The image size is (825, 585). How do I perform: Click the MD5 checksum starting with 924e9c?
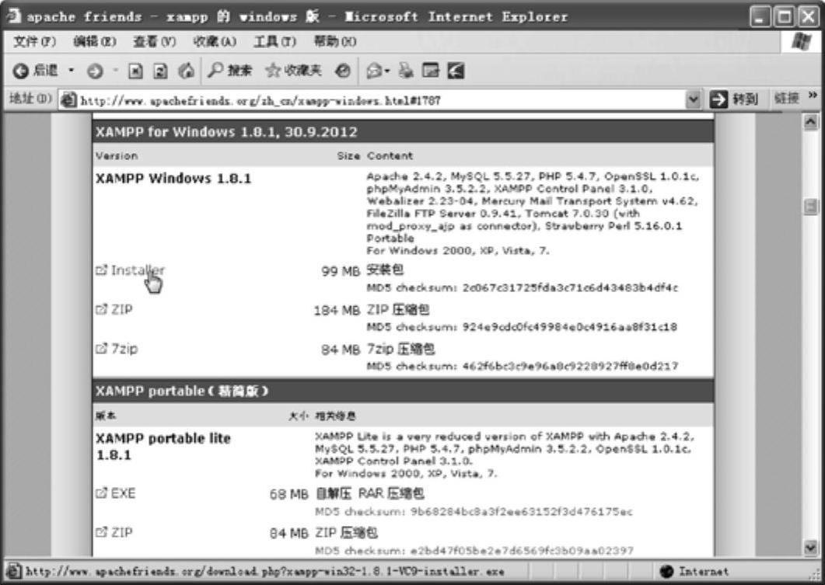click(570, 327)
